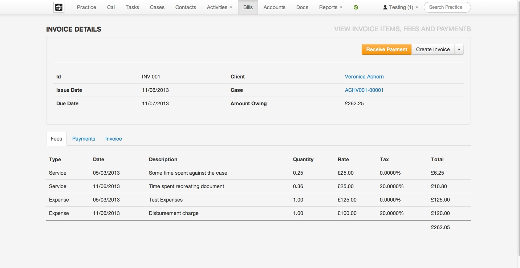Screen dimensions: 520x268
Task: Click the user silhouette icon beside Testing
Action: pyautogui.click(x=385, y=7)
